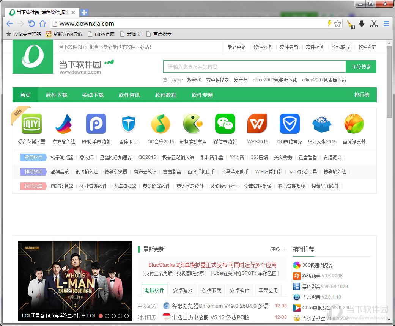395x326 pixels.
Task: Open 谷歌浏览器Chromium V49 entry
Action: point(220,306)
